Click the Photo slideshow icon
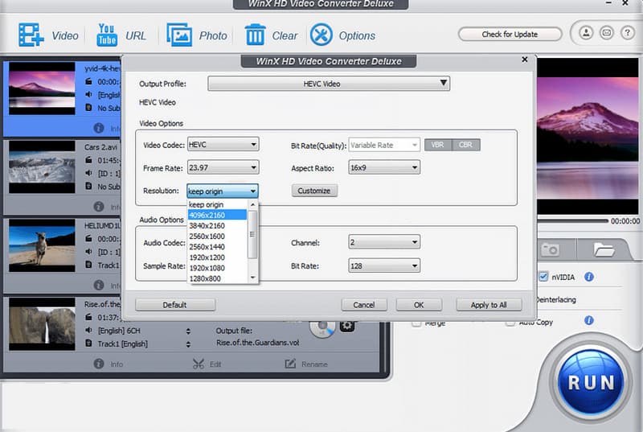Viewport: 643px width, 432px height. pos(178,35)
